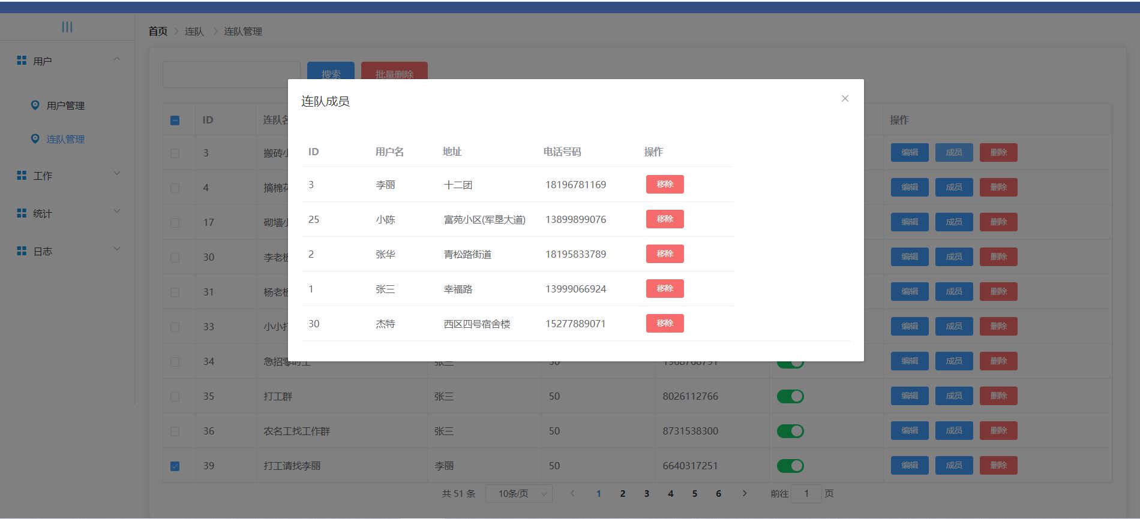
Task: Click 成员 for row ID 4
Action: [x=954, y=187]
